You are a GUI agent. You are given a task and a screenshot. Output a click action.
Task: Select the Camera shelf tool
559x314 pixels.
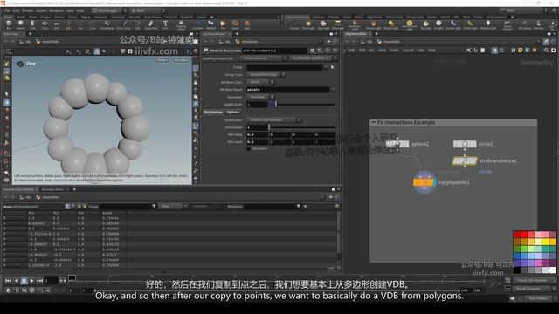pos(294,24)
